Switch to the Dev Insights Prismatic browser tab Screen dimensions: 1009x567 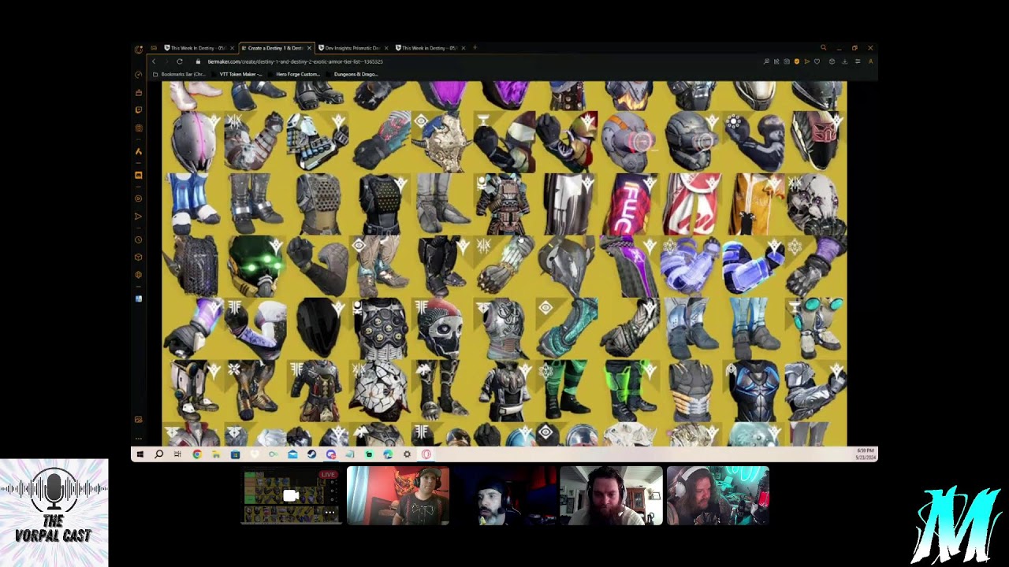pyautogui.click(x=352, y=48)
